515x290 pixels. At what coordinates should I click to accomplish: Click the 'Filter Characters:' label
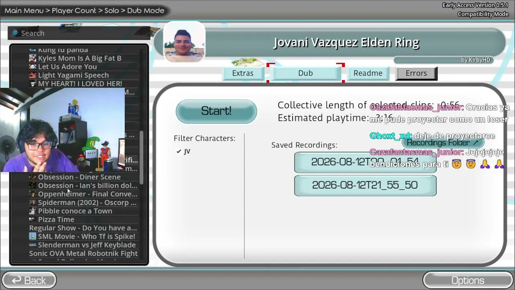click(x=205, y=139)
